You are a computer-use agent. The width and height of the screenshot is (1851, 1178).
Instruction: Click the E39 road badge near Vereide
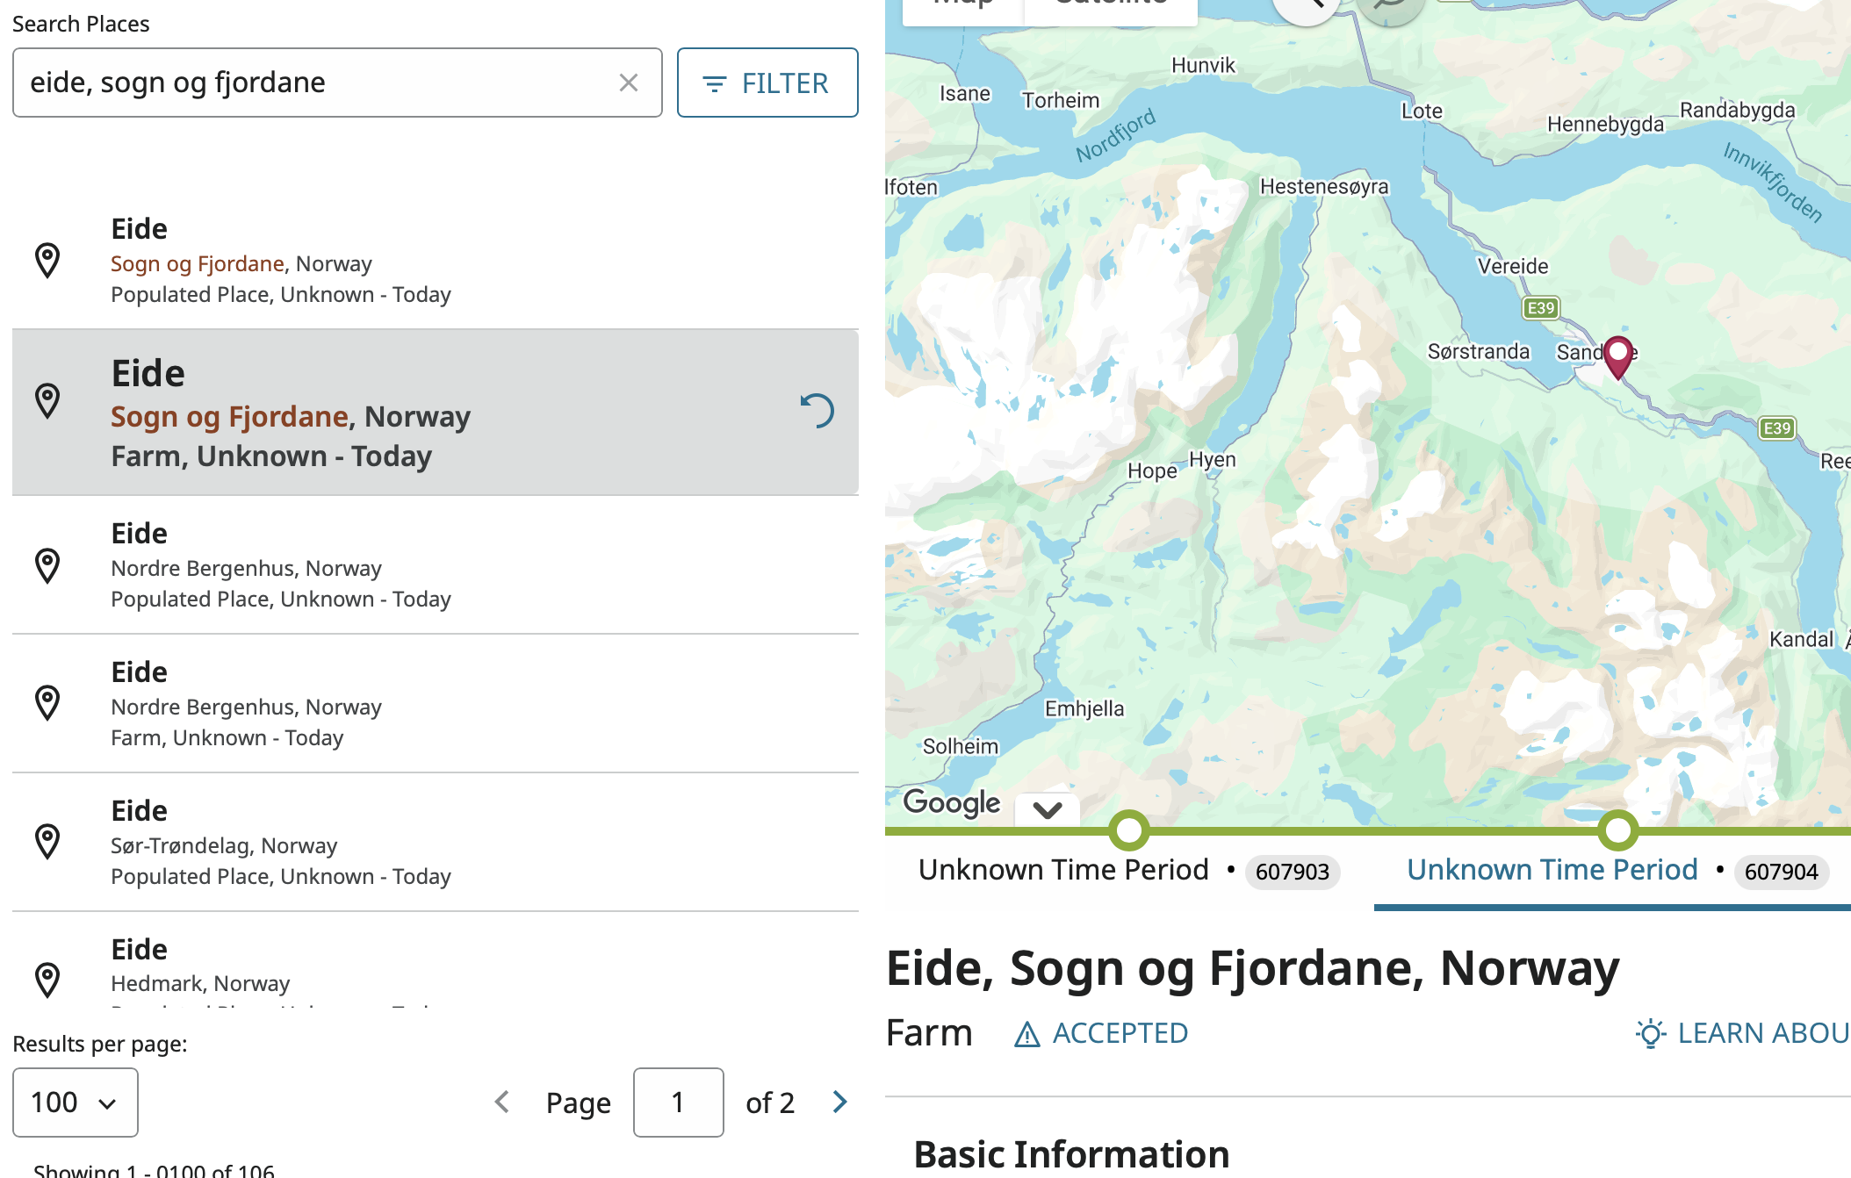pyautogui.click(x=1541, y=308)
